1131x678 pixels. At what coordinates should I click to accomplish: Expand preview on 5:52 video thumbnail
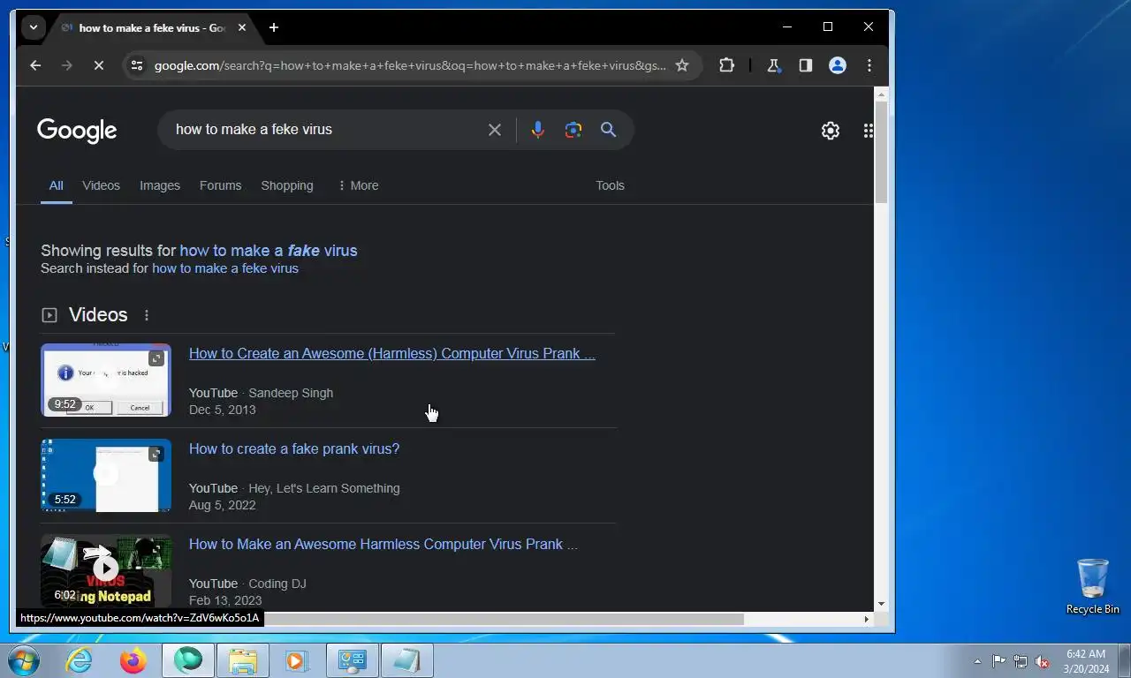pos(156,454)
